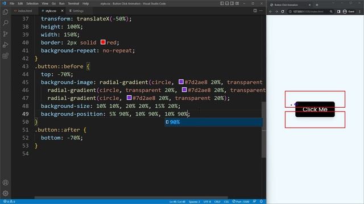Click the browser forward arrow
Screen dimensions: 364x204
tap(276, 11)
